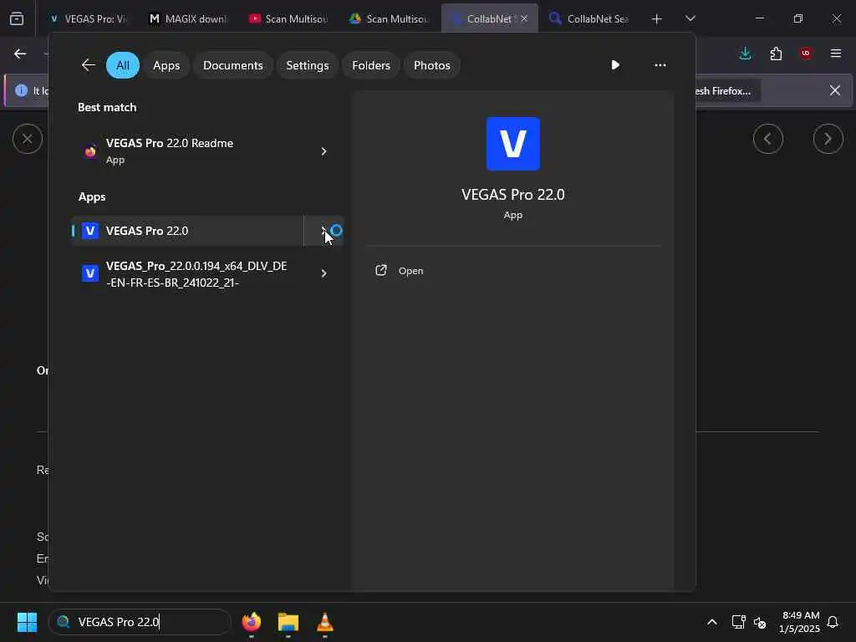Screen dimensions: 856x642
Task: Expand VEGAS Pro 22.0 Readme details chevron
Action: pos(324,151)
